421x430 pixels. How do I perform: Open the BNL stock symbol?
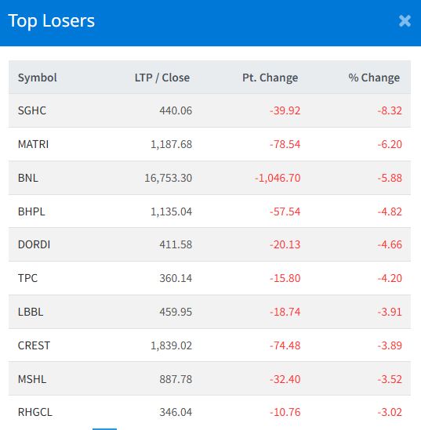click(x=28, y=178)
